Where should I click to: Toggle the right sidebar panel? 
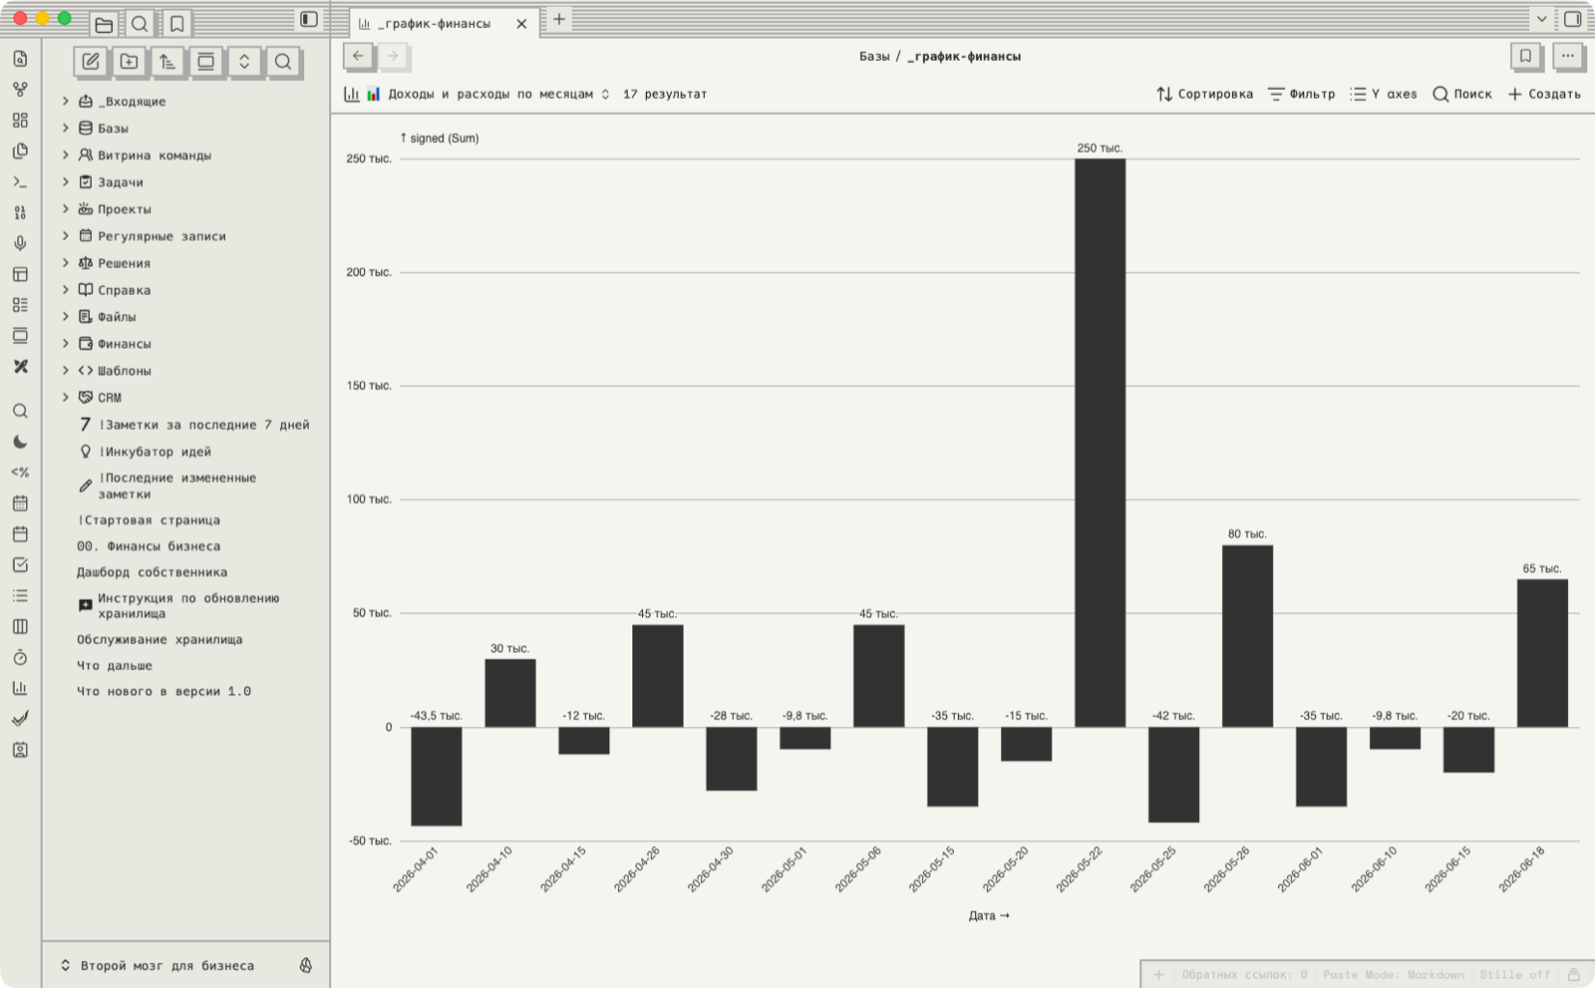tap(1573, 19)
